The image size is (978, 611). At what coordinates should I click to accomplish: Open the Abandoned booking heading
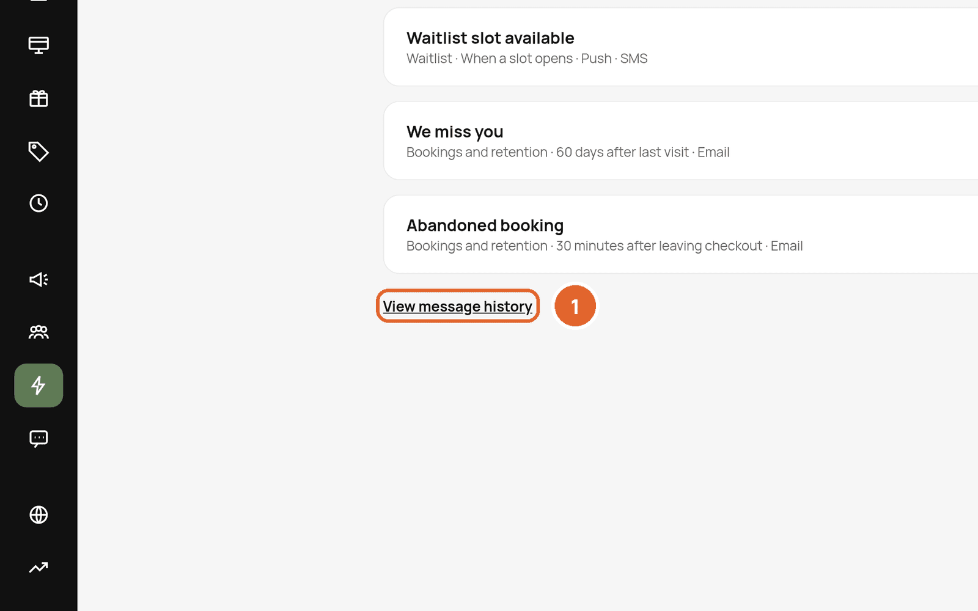[485, 225]
